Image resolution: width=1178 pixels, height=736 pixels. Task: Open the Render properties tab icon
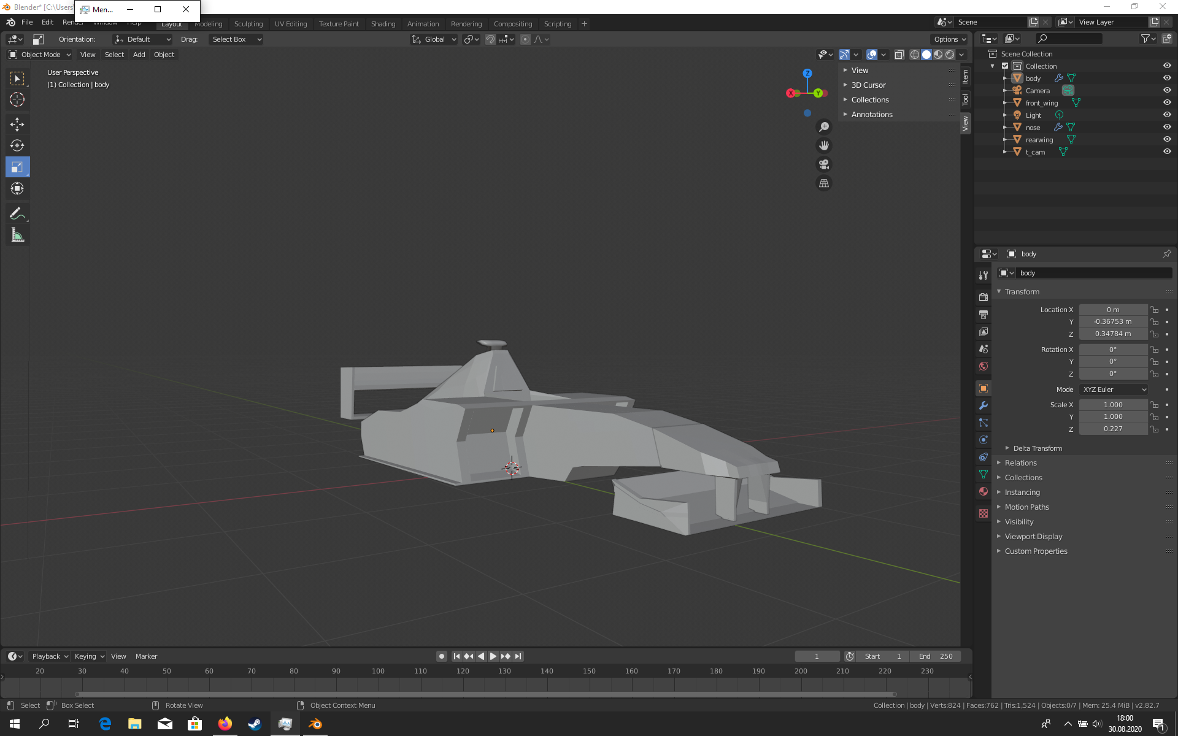[984, 297]
